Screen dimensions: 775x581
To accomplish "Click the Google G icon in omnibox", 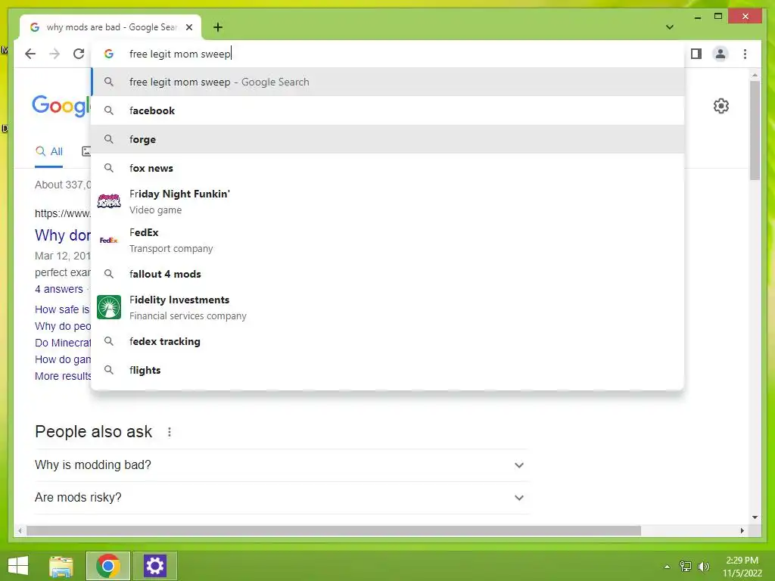I will pos(109,54).
